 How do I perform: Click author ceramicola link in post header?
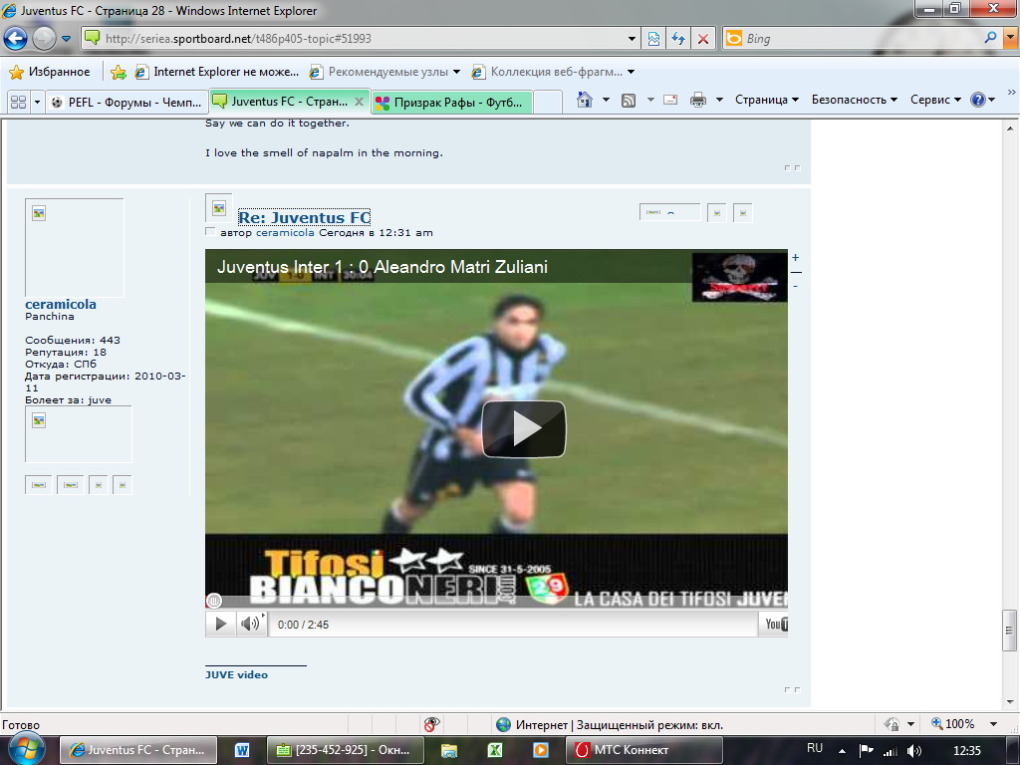click(285, 232)
